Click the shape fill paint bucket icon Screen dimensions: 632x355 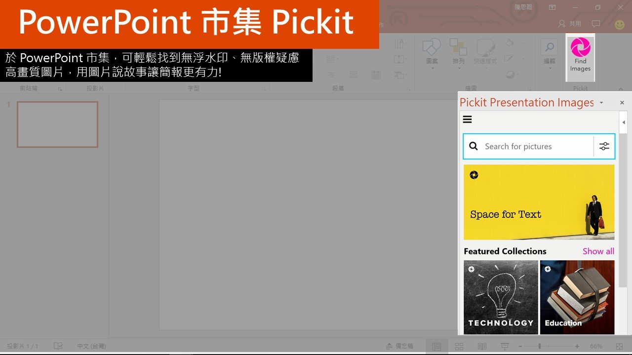point(510,43)
